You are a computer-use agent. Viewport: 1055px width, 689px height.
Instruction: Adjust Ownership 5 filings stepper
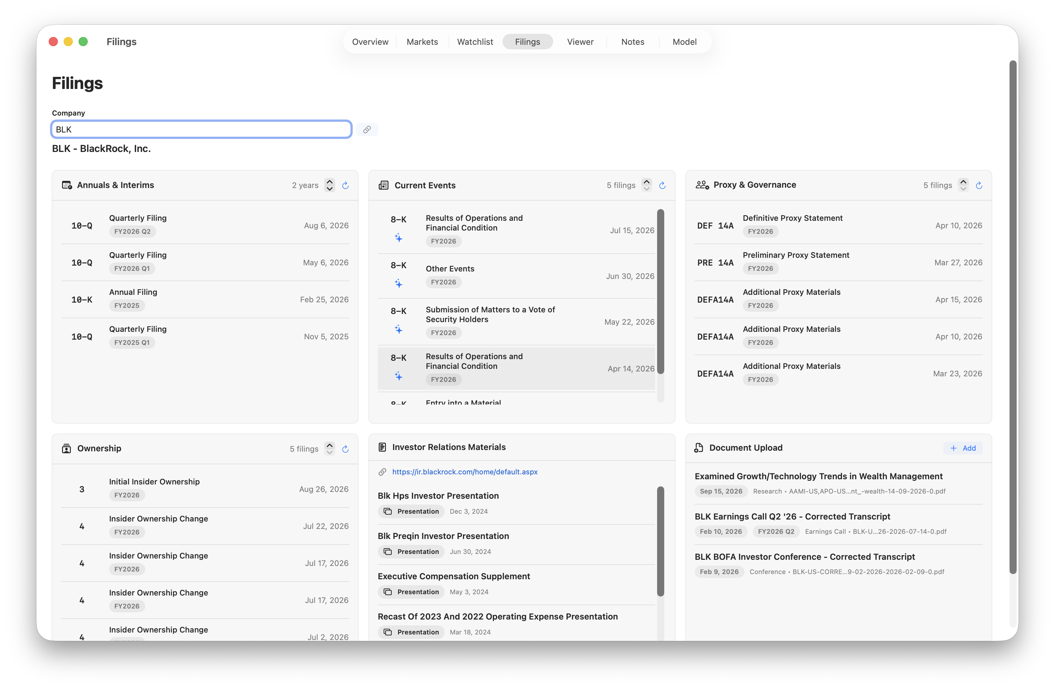pos(329,449)
